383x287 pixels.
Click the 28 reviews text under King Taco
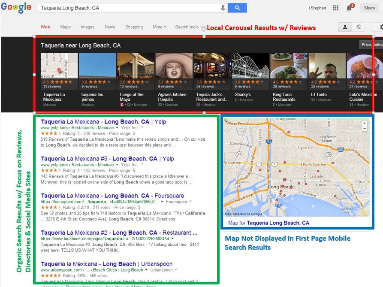(282, 86)
